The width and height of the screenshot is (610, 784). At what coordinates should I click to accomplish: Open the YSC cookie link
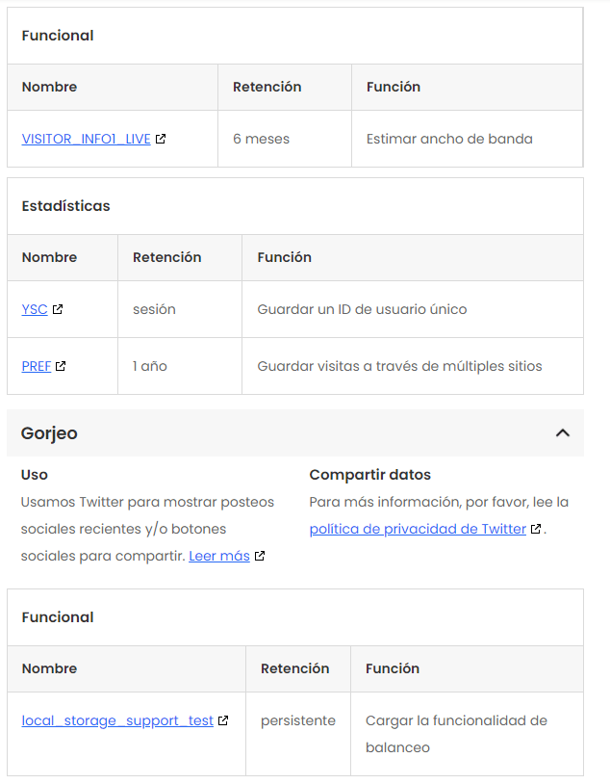(35, 309)
